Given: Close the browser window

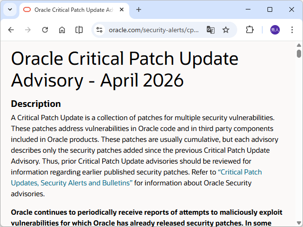Looking at the screenshot, I should [x=292, y=9].
